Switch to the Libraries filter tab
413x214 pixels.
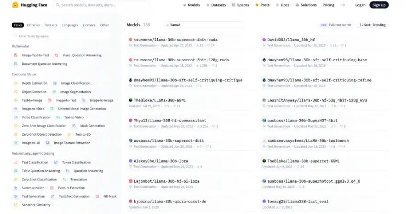(x=33, y=25)
